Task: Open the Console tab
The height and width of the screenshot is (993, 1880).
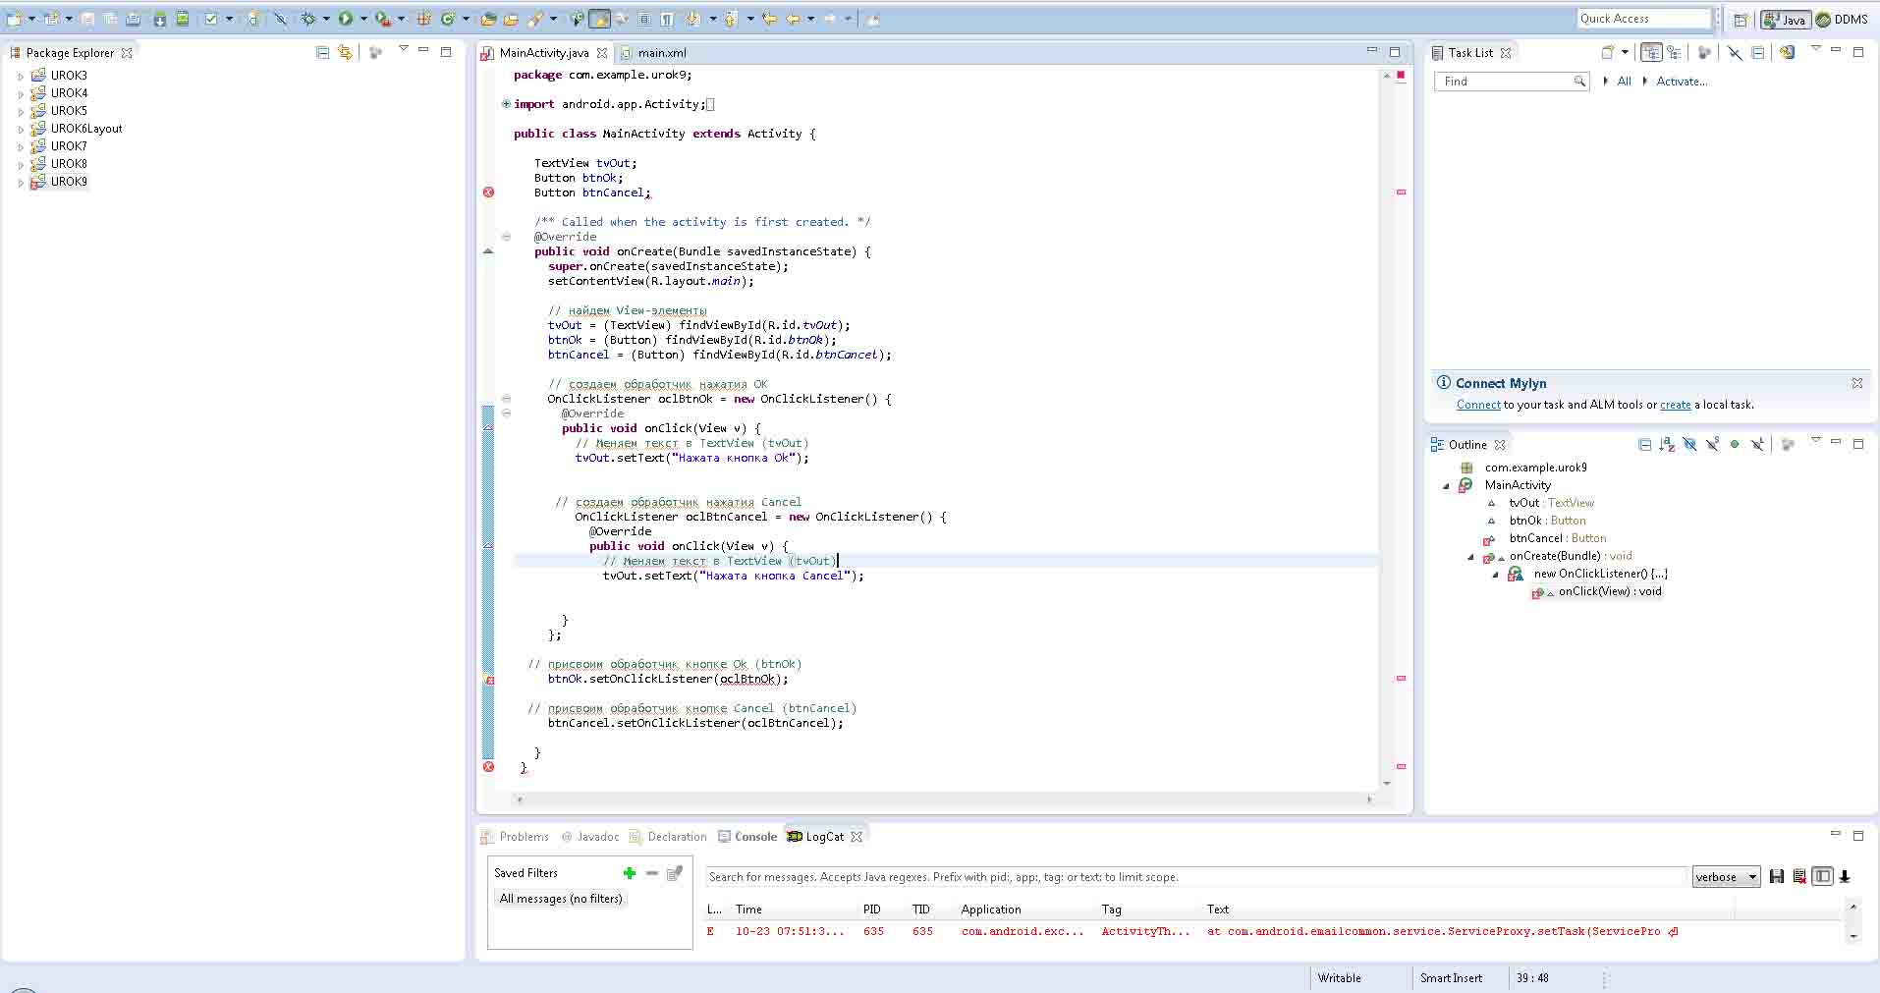Action: 747,837
